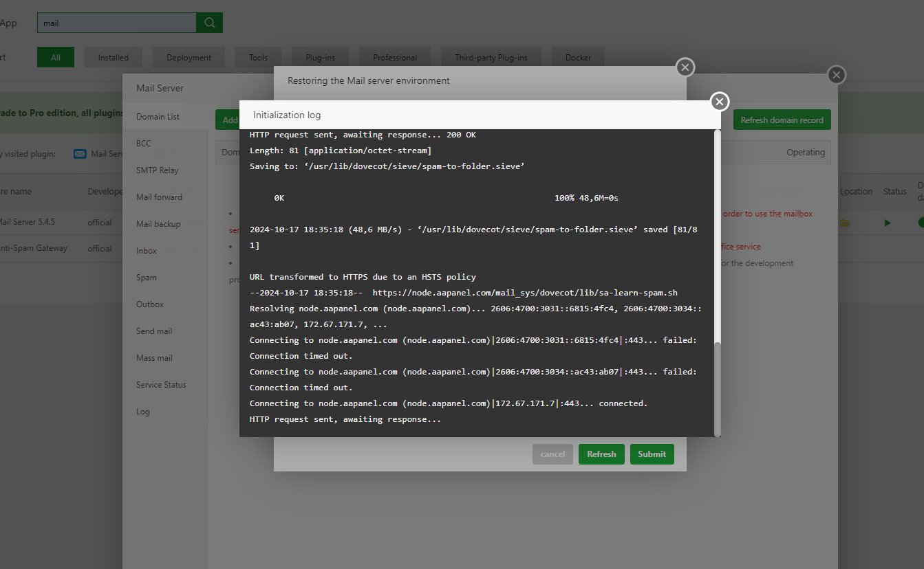Show the Outbox section
The height and width of the screenshot is (569, 924).
[x=165, y=304]
